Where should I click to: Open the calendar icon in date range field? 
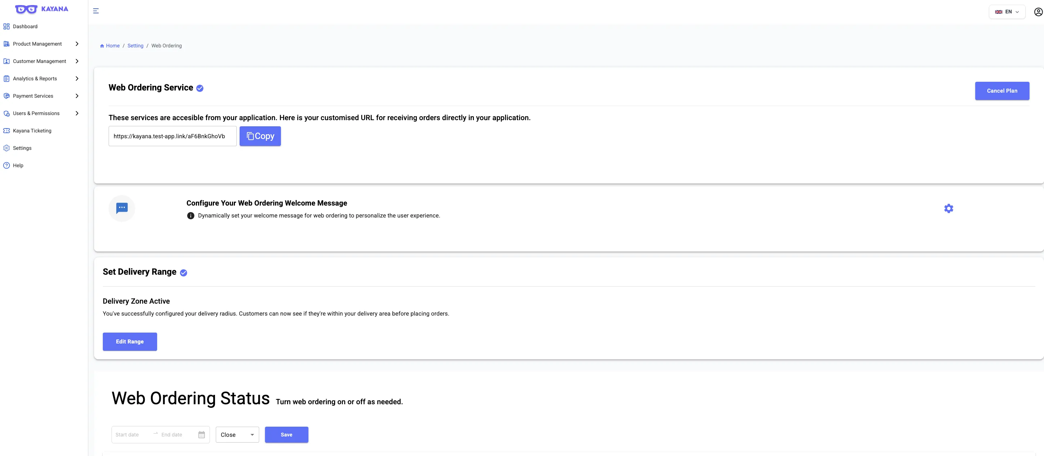pos(201,435)
